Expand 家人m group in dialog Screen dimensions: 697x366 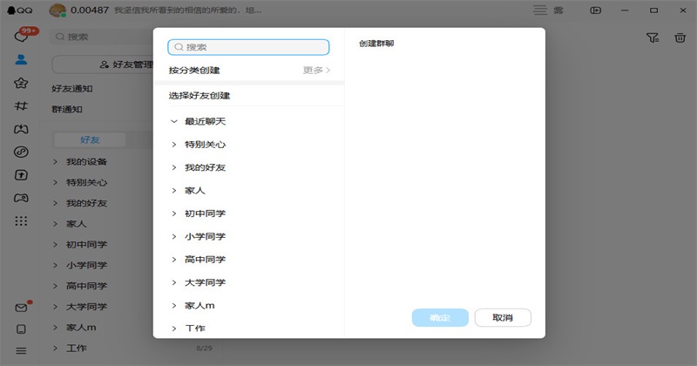174,306
